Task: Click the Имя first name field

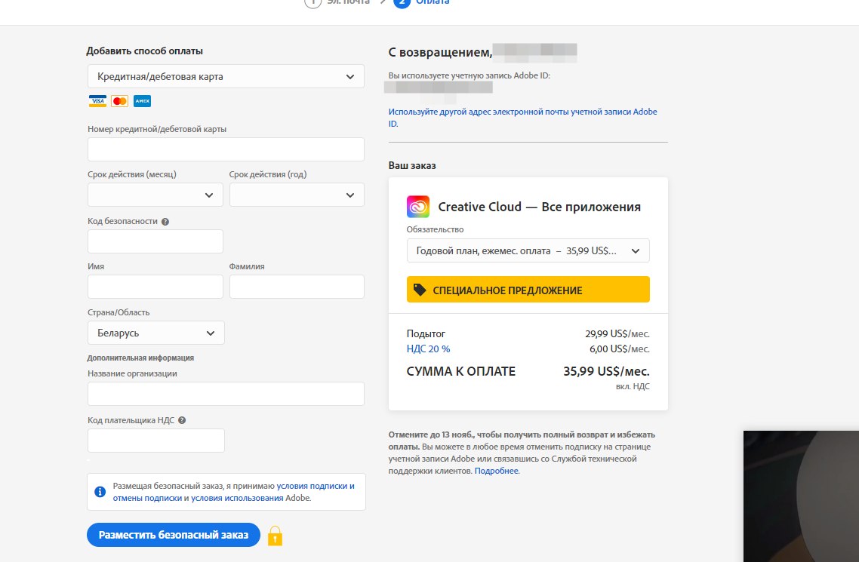Action: (155, 287)
